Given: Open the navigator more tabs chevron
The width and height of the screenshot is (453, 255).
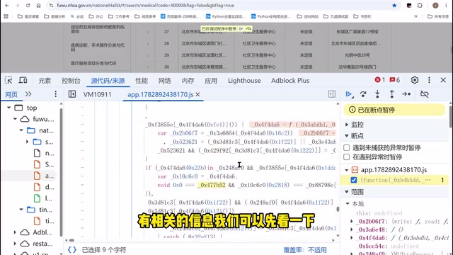Looking at the screenshot, I should point(28,94).
